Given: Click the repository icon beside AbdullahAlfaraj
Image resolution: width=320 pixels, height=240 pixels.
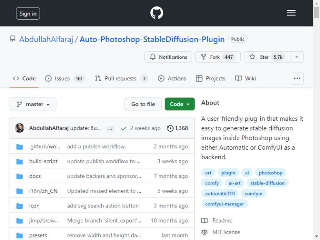Looking at the screenshot, I should tap(13, 39).
